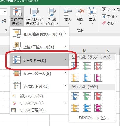
Task: Choose red solid fill data bar
Action: point(98,96)
